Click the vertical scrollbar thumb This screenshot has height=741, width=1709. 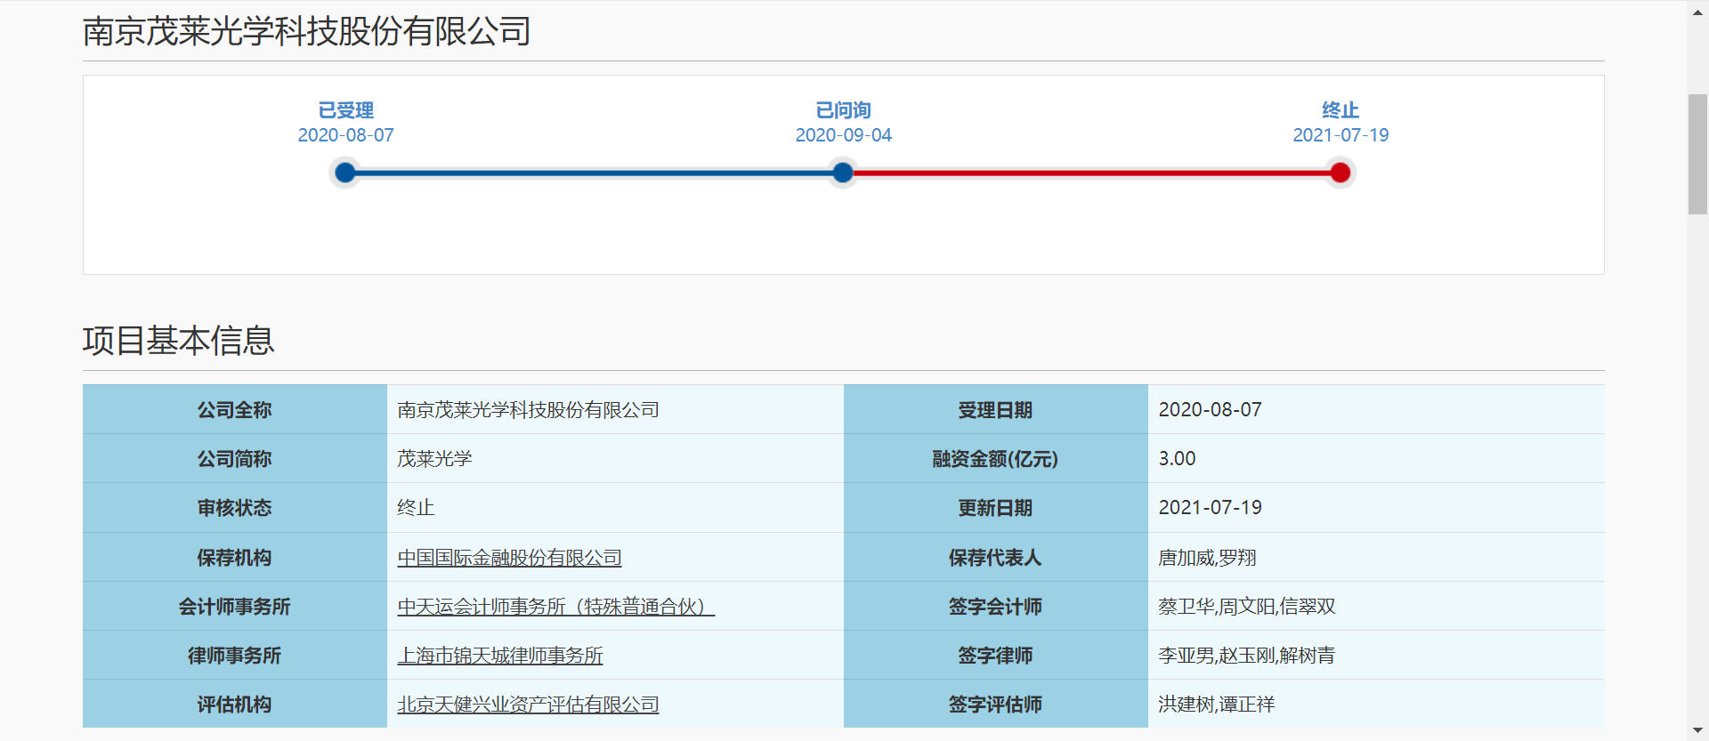point(1697,154)
